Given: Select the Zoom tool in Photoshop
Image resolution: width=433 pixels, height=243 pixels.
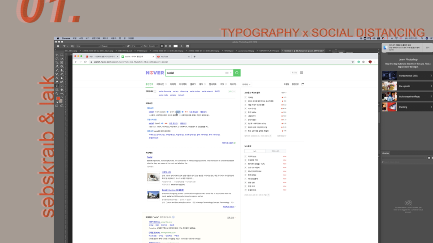Looking at the screenshot, I should tap(56, 94).
